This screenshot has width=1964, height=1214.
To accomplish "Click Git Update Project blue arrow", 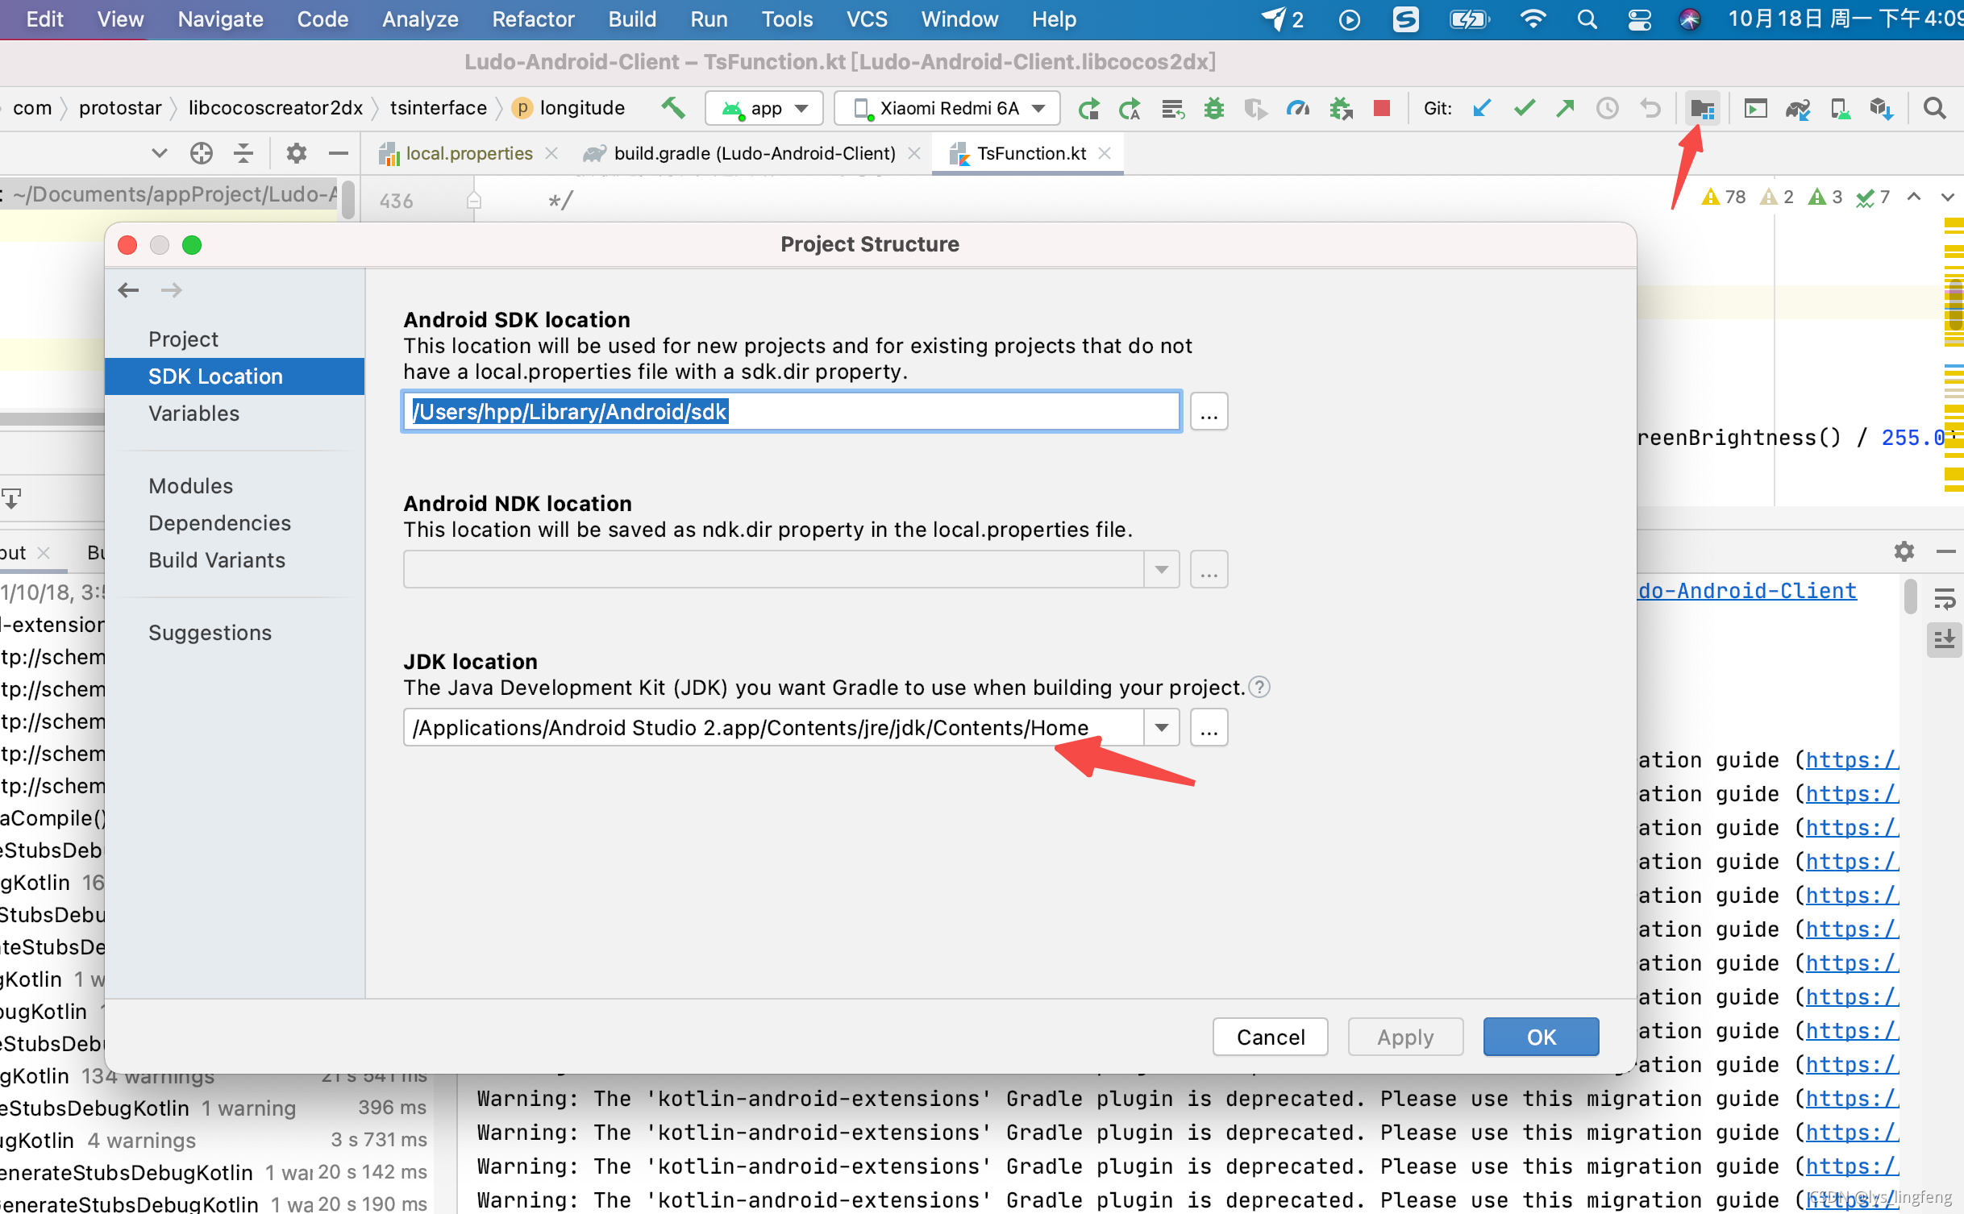I will pyautogui.click(x=1482, y=108).
